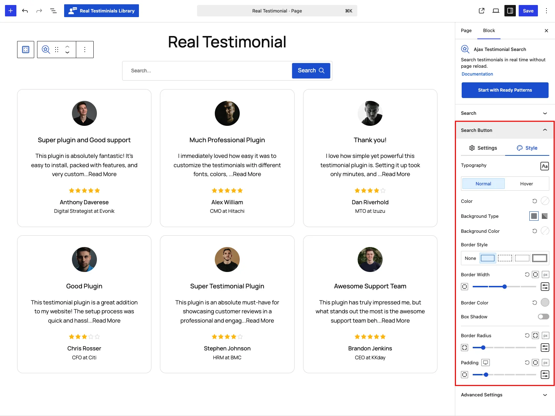Save the page

point(528,11)
